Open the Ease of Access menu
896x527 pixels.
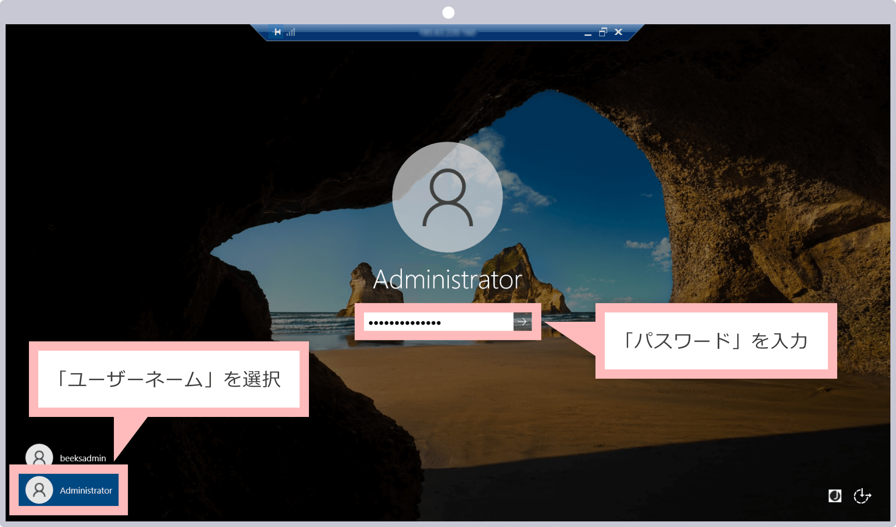point(862,496)
